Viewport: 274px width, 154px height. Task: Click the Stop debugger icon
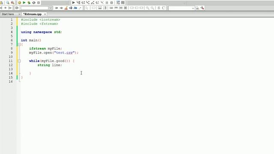tap(112, 3)
